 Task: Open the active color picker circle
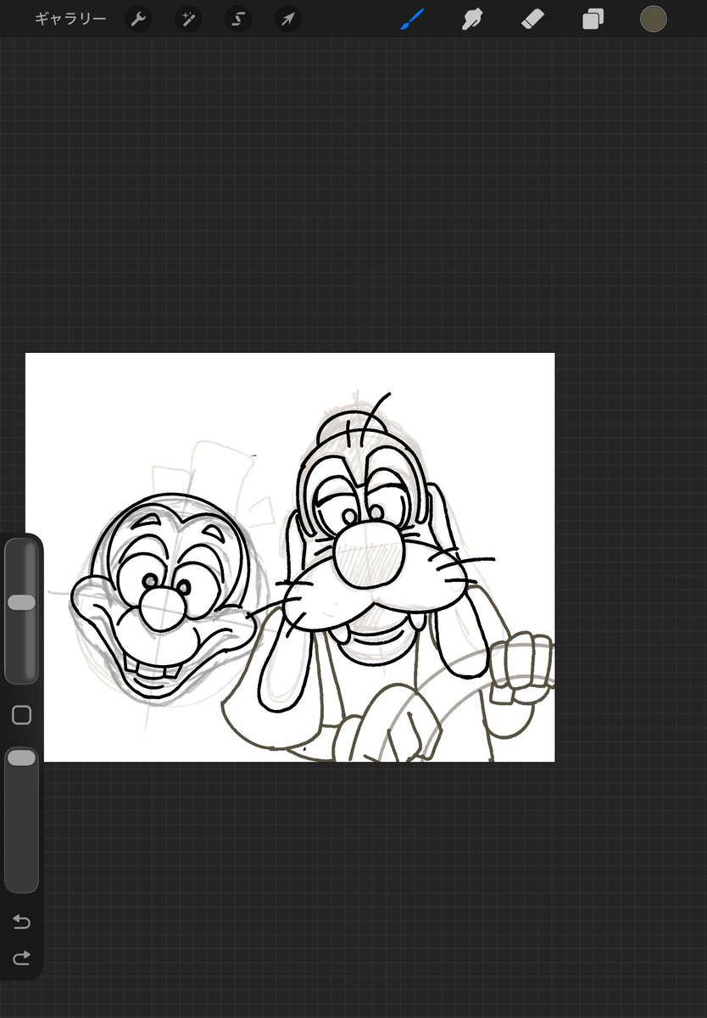pyautogui.click(x=653, y=19)
